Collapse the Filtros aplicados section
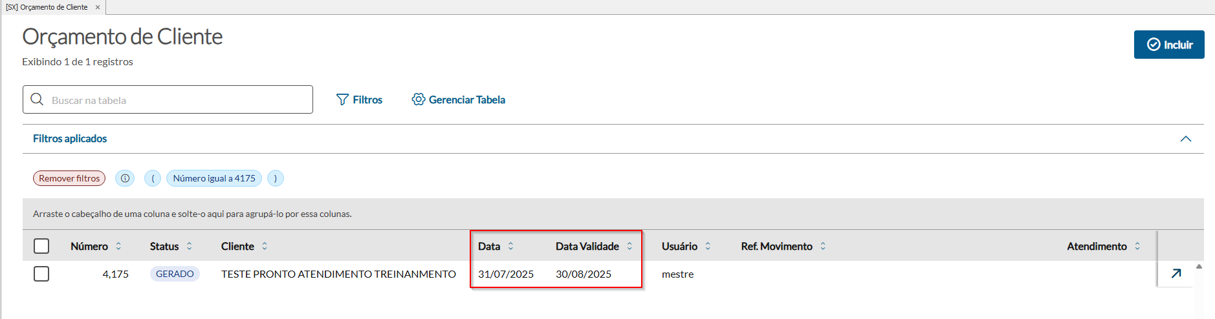 point(1185,139)
